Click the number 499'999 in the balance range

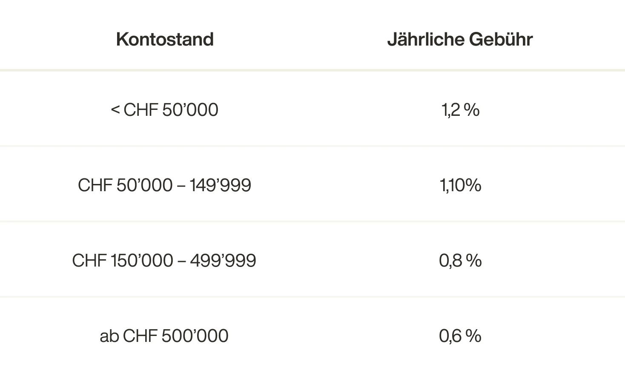click(x=223, y=261)
